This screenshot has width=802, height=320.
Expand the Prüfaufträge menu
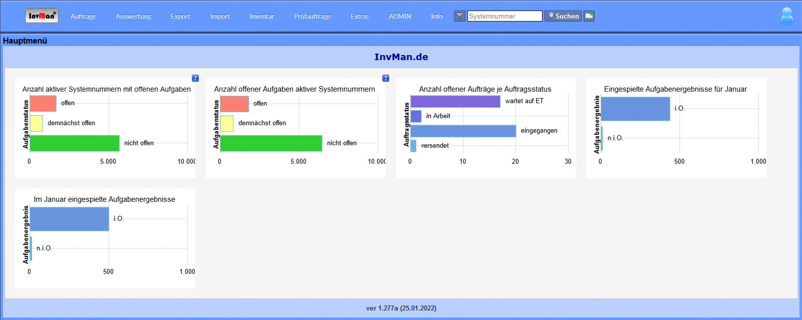coord(312,16)
